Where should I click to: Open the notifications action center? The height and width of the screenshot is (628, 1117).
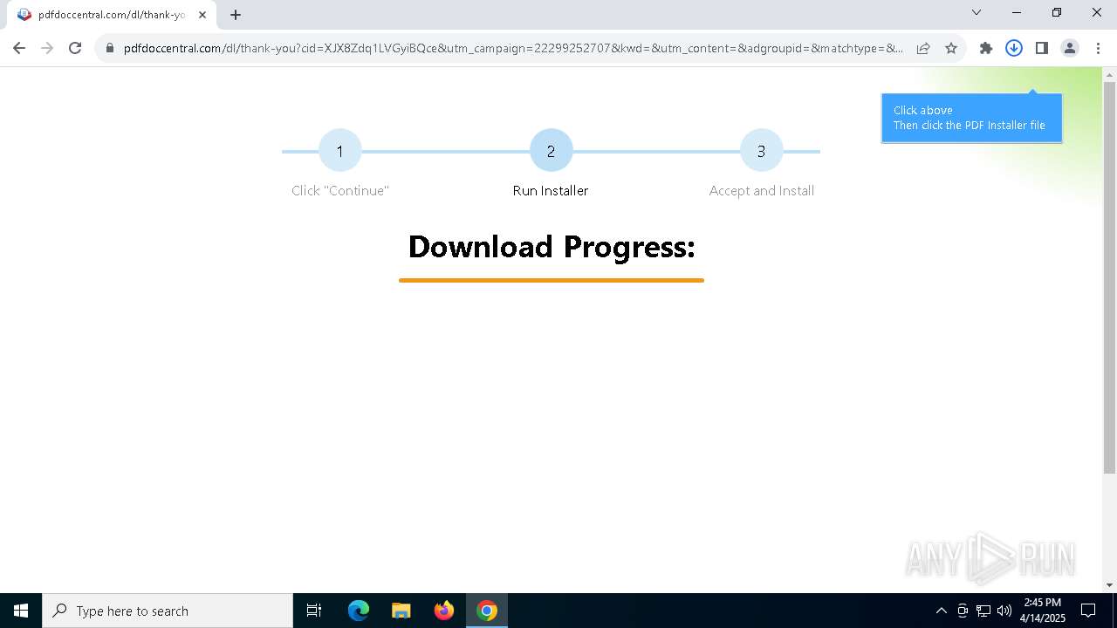[1088, 611]
